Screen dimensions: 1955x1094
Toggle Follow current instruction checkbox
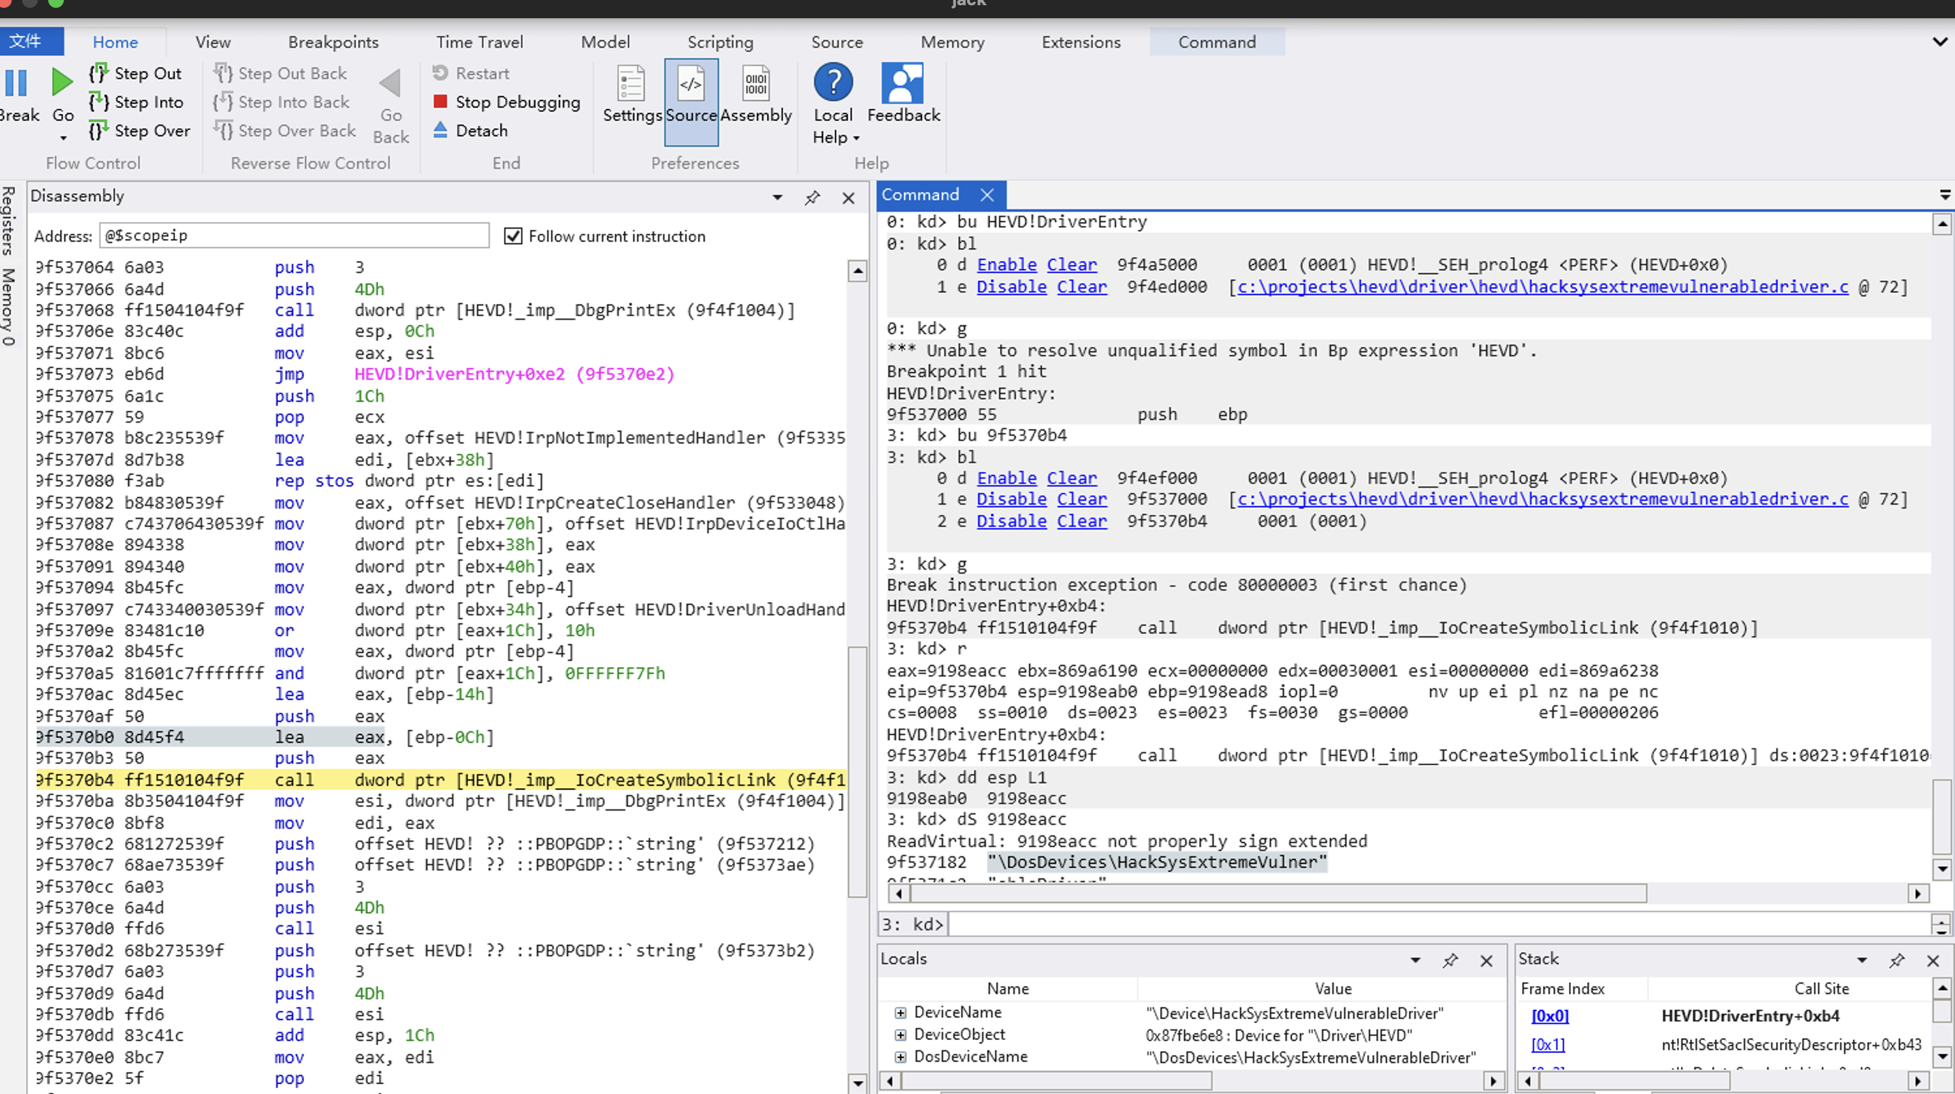[513, 236]
